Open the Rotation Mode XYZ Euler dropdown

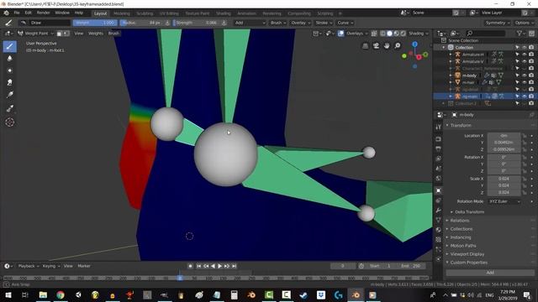click(x=504, y=201)
